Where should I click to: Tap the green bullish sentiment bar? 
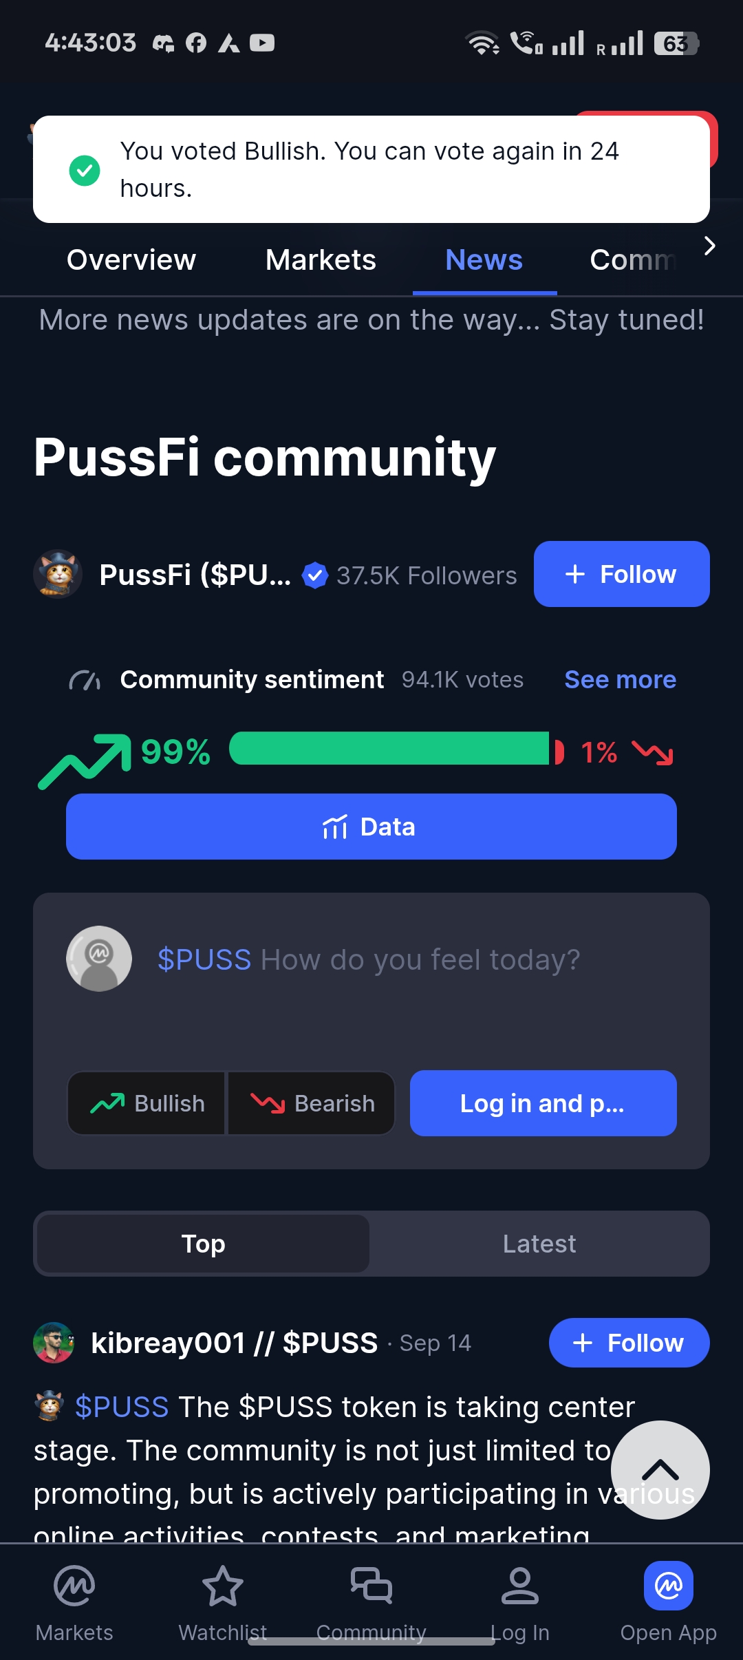coord(389,748)
